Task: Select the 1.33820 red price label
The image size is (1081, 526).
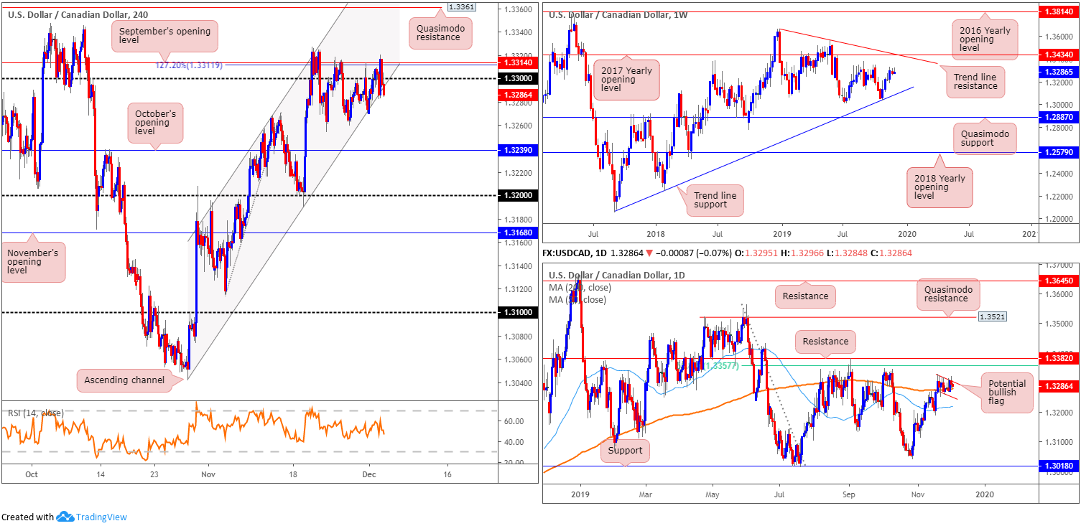Action: tap(1058, 357)
